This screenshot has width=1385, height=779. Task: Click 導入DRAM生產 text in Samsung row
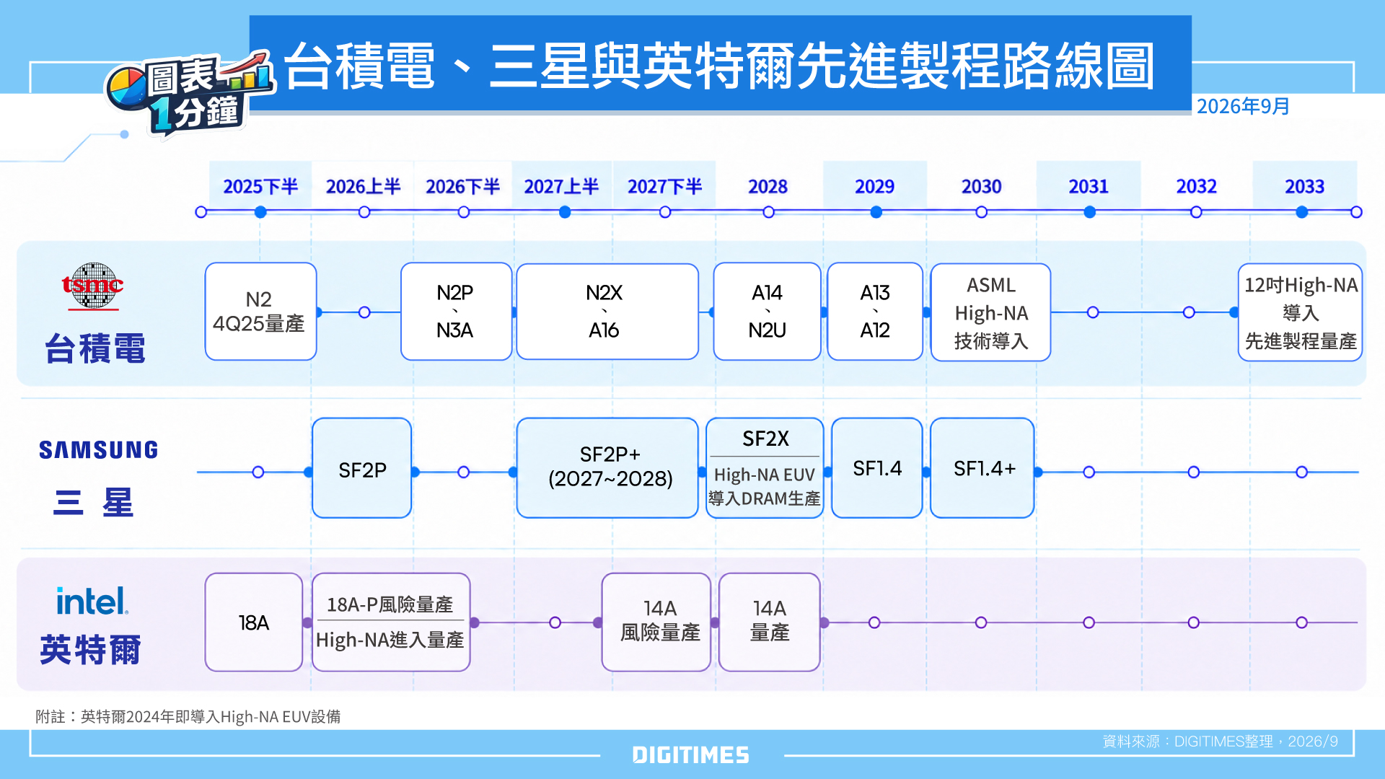pos(765,498)
